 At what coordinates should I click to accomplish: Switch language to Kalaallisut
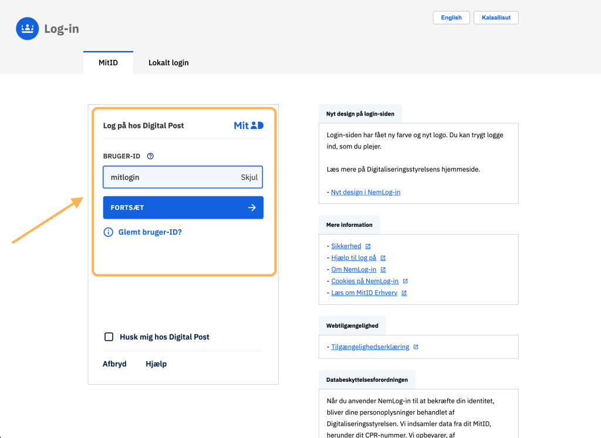[x=496, y=18]
